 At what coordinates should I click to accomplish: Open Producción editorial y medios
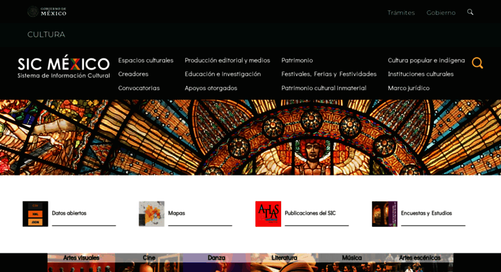pos(227,60)
